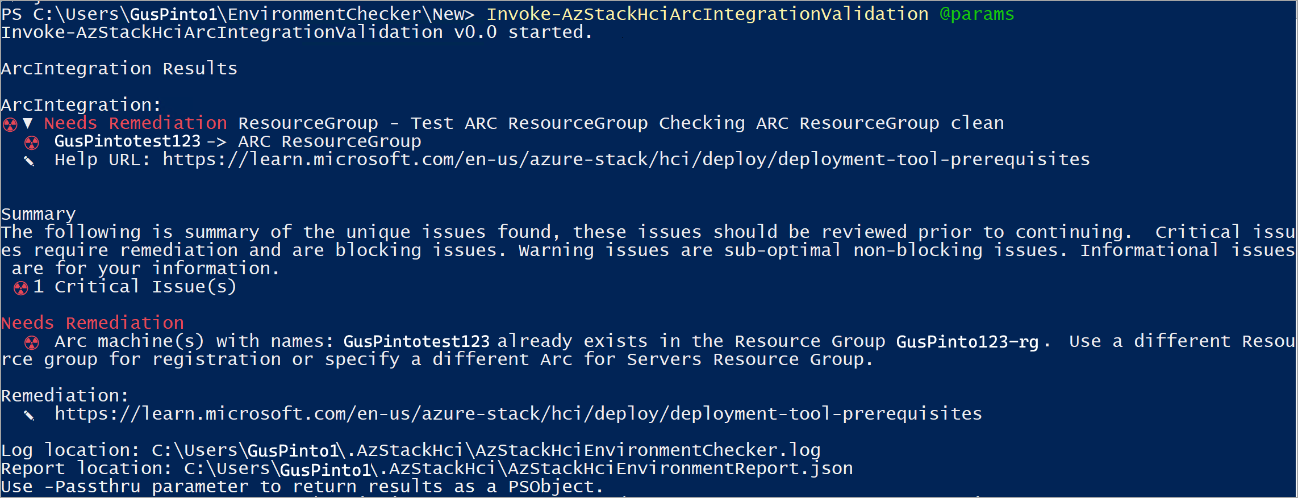
Task: Click the GusPinto123-rg resource group name
Action: coord(967,341)
